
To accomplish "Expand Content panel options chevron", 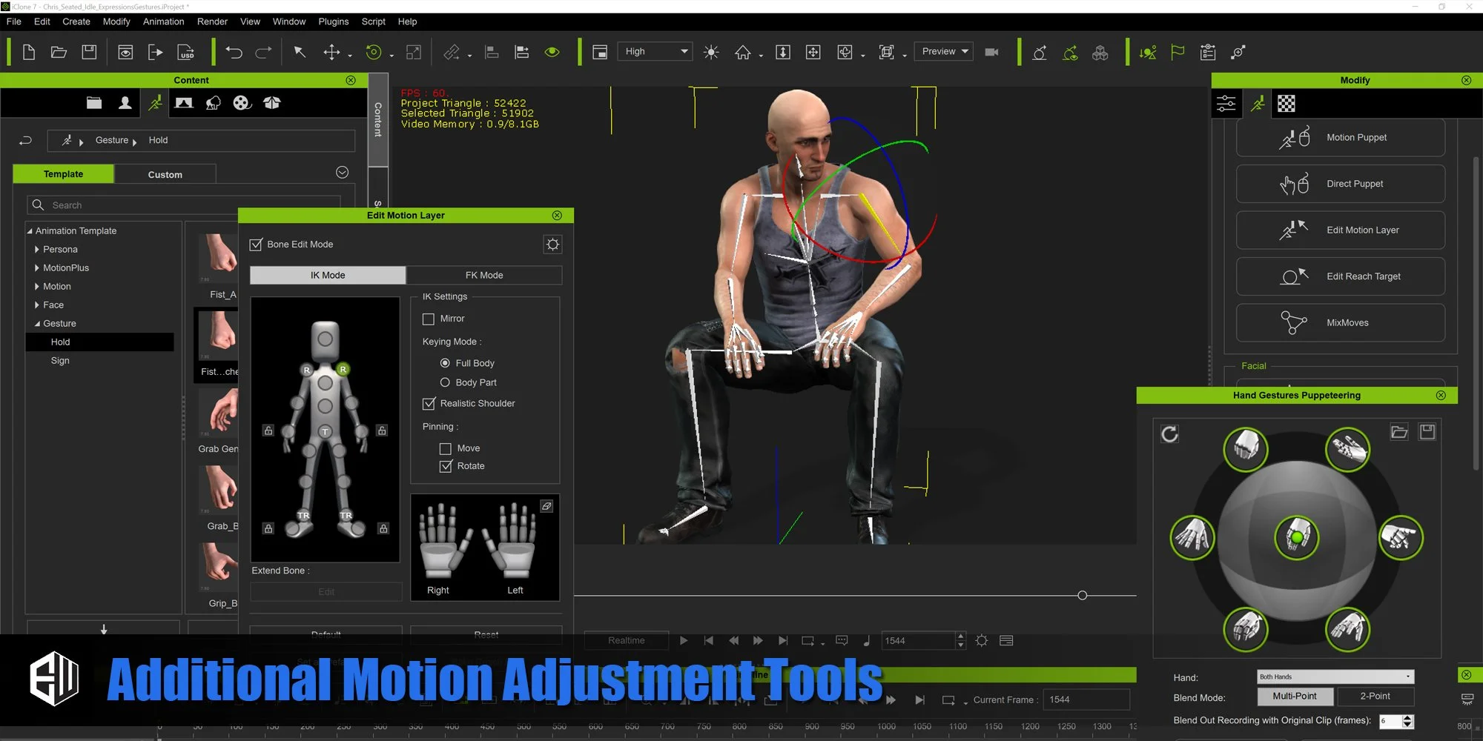I will tap(342, 173).
